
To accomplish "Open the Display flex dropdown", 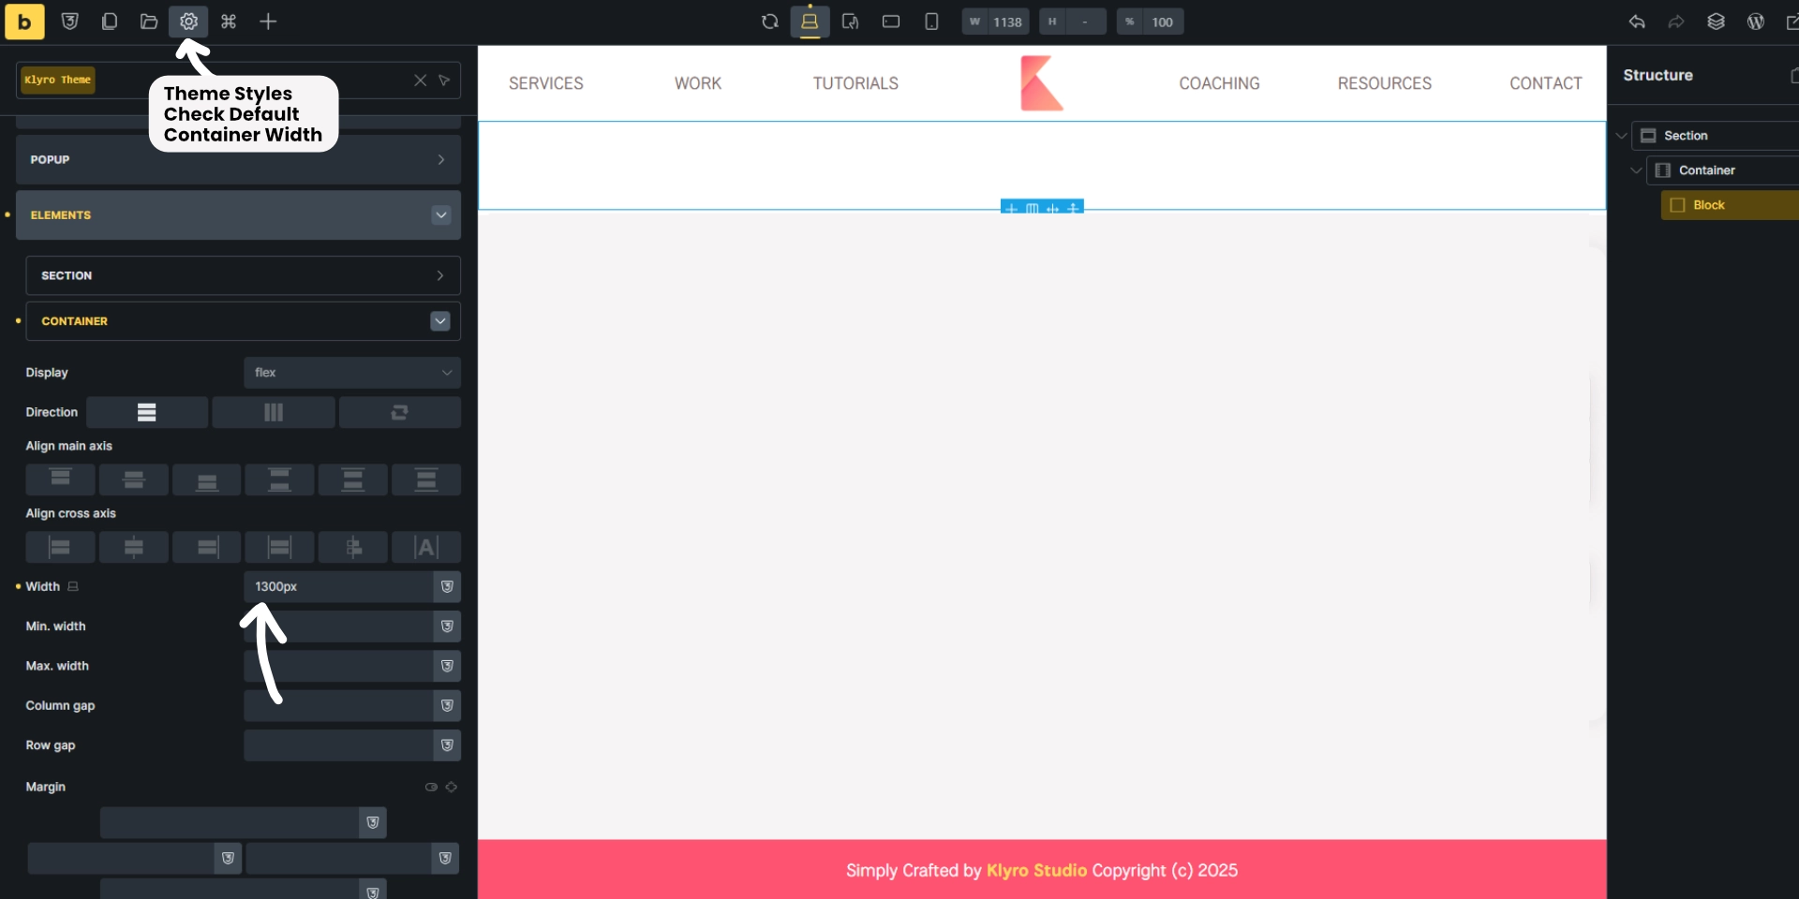I will point(352,372).
